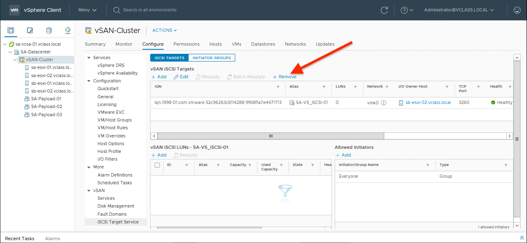Switch to the Monitor tab

124,44
